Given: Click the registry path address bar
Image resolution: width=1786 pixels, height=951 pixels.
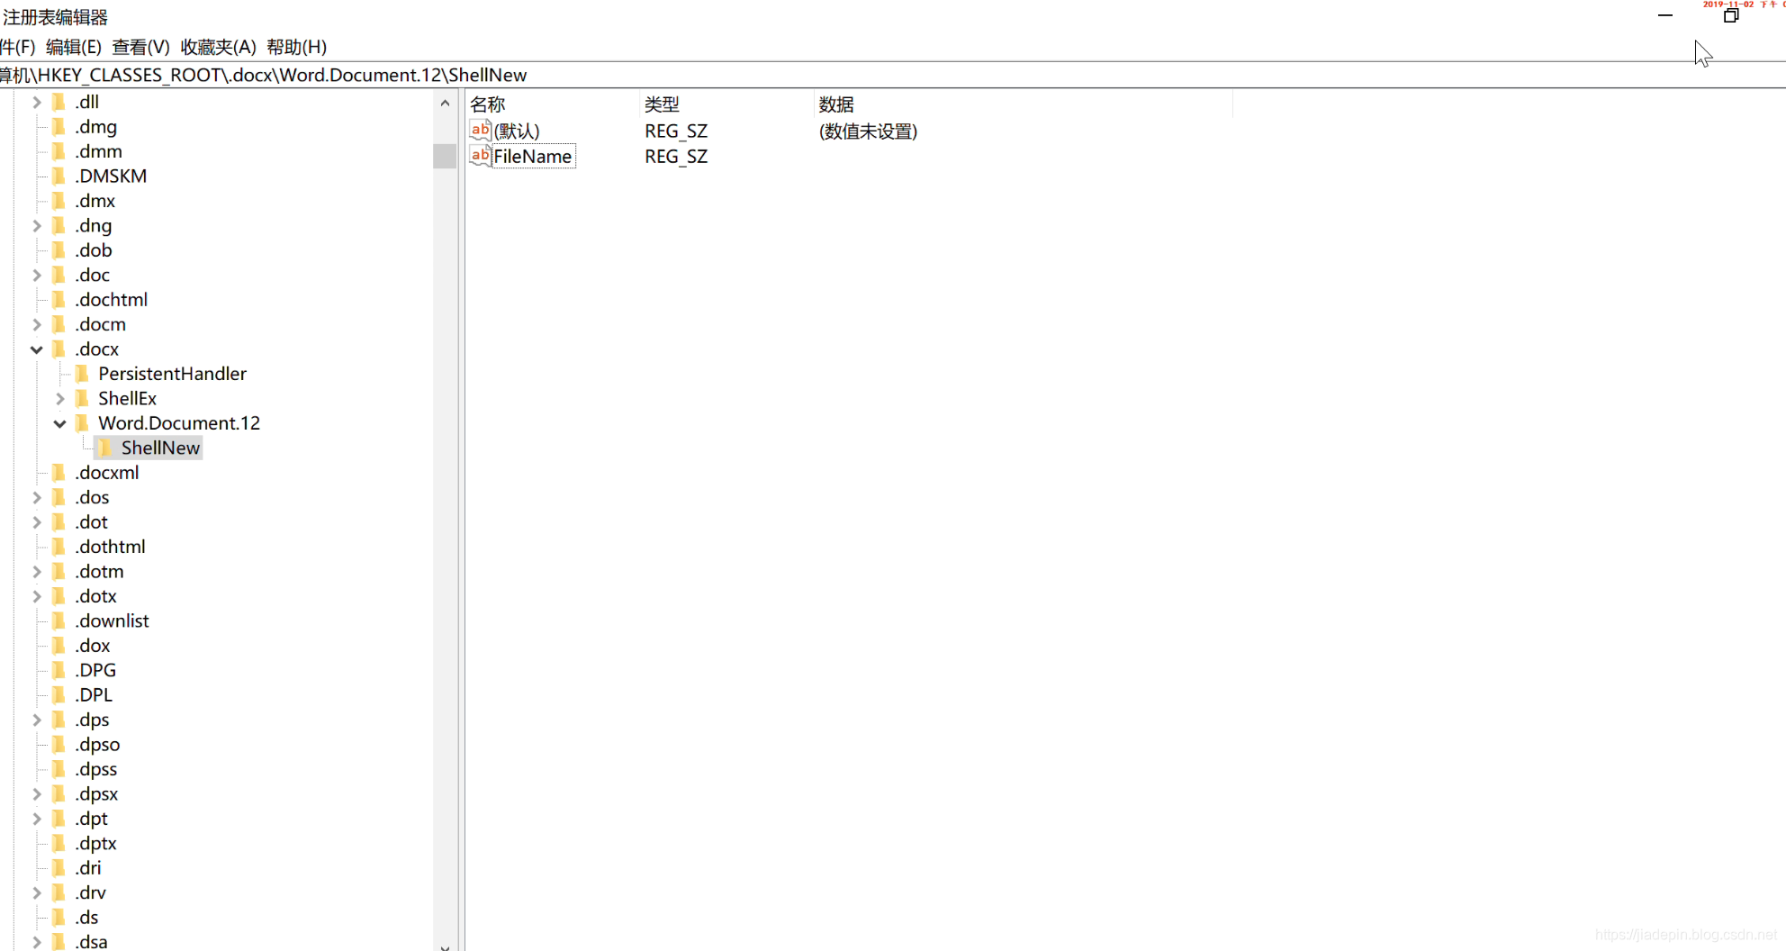Looking at the screenshot, I should [x=893, y=75].
